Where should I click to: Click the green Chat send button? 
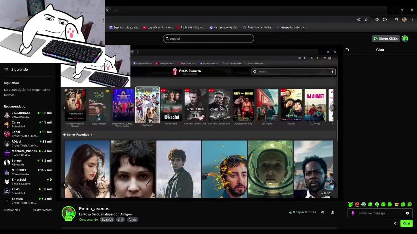[x=407, y=223]
